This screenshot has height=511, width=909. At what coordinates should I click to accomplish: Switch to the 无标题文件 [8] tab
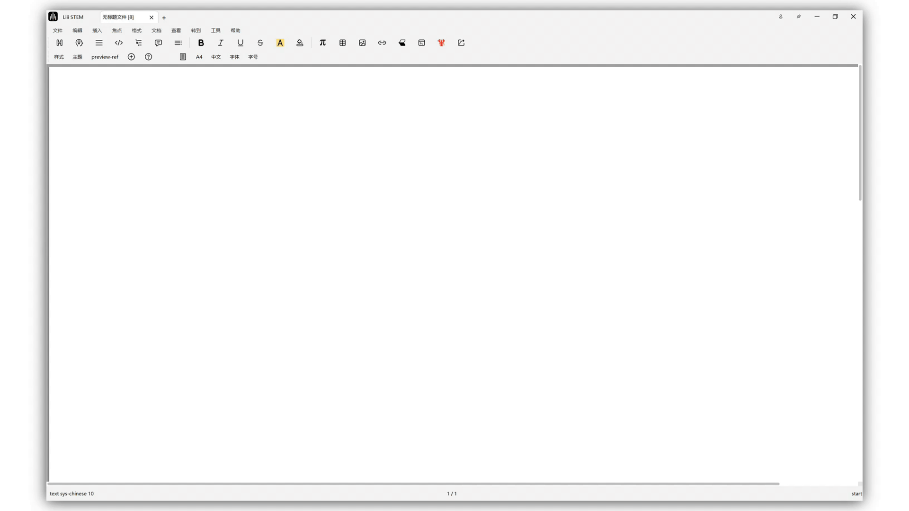point(118,17)
